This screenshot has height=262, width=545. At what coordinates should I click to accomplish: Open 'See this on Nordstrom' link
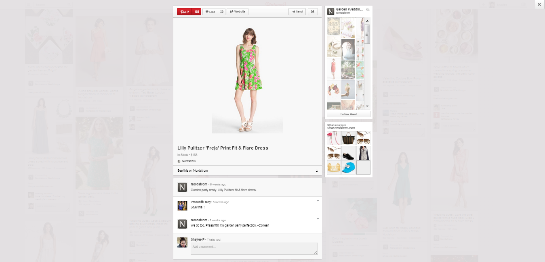193,171
